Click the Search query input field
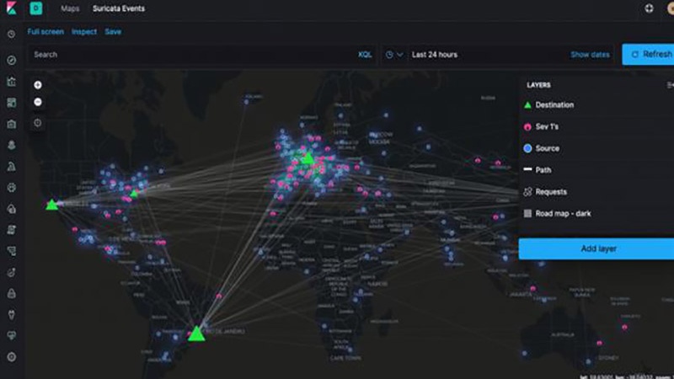This screenshot has height=379, width=674. click(194, 55)
